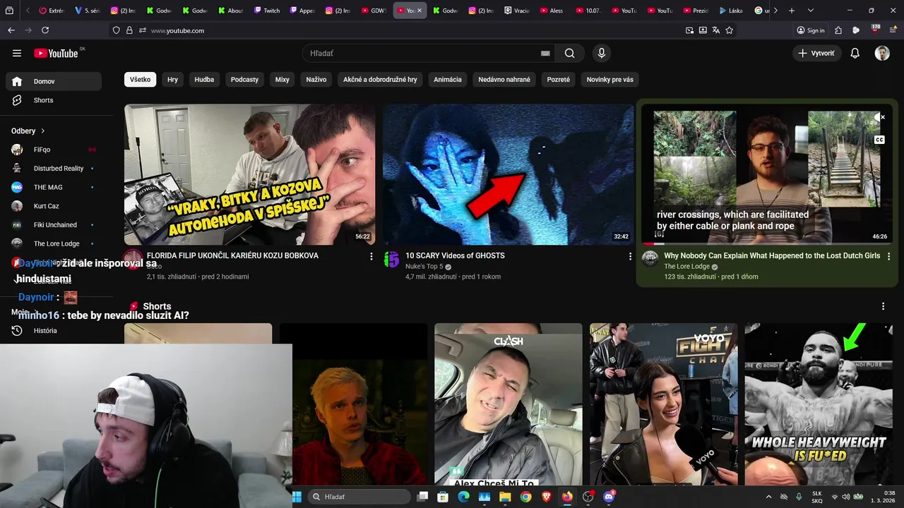Seek on the preview video progress bar
The height and width of the screenshot is (508, 904).
click(x=767, y=243)
